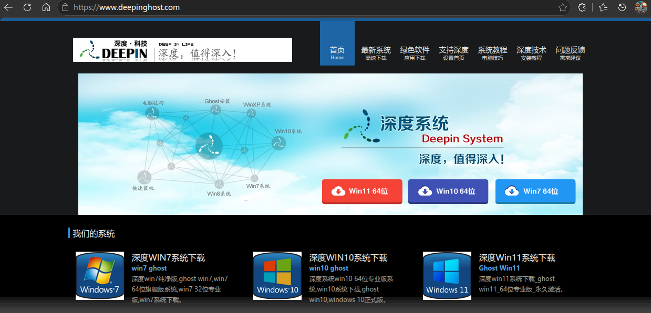Click the Deepin System banner text
Image resolution: width=651 pixels, height=313 pixels.
click(462, 139)
